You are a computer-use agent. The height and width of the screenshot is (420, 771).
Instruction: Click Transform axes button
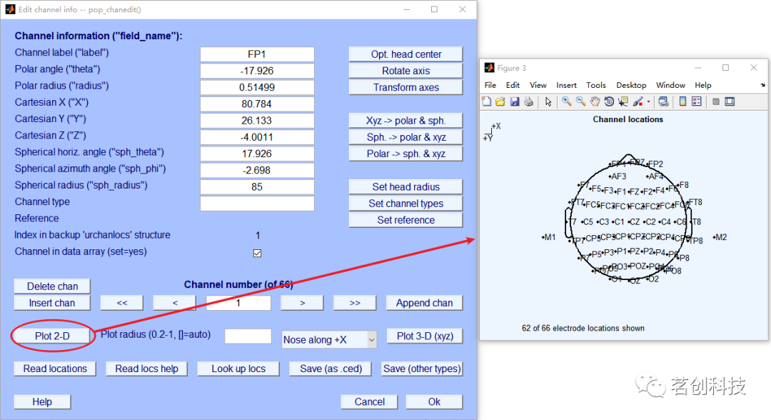coord(405,87)
